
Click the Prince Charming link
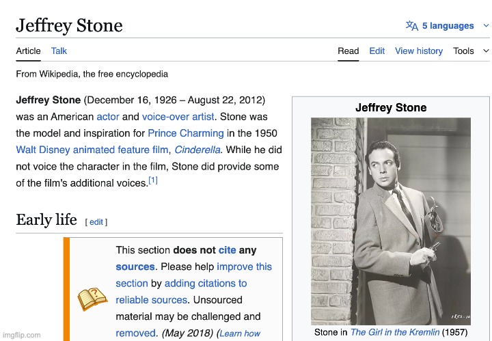pos(185,133)
